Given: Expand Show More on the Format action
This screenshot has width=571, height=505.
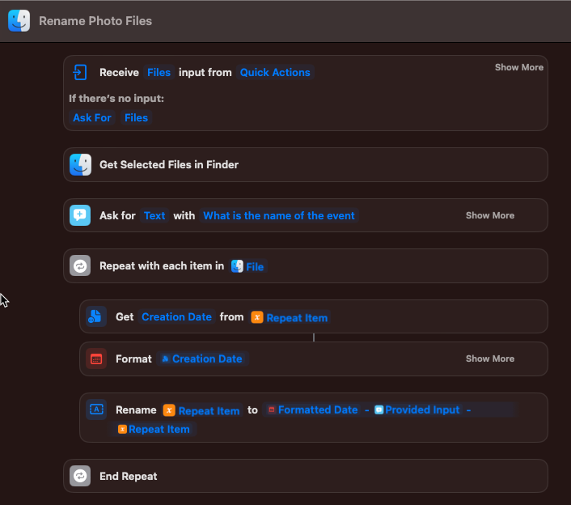Looking at the screenshot, I should (x=489, y=359).
